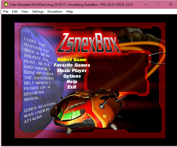This screenshot has height=147, width=177.
Task: Open the Emulation menu
Action: 55,12
